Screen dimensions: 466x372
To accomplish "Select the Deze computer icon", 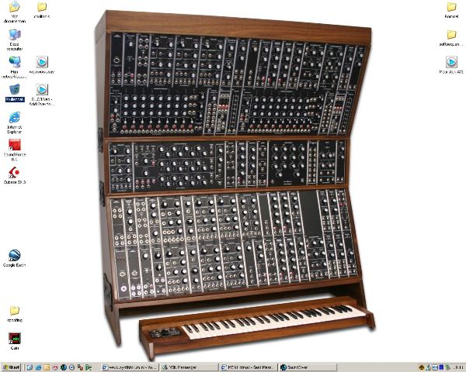I will point(15,40).
